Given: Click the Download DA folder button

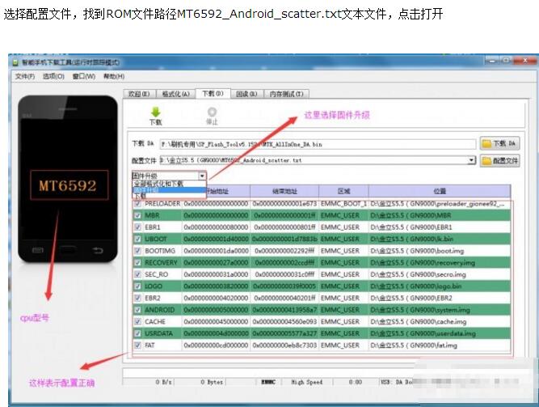Looking at the screenshot, I should pos(500,143).
